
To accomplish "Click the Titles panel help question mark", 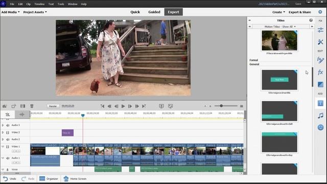I will pyautogui.click(x=311, y=20).
